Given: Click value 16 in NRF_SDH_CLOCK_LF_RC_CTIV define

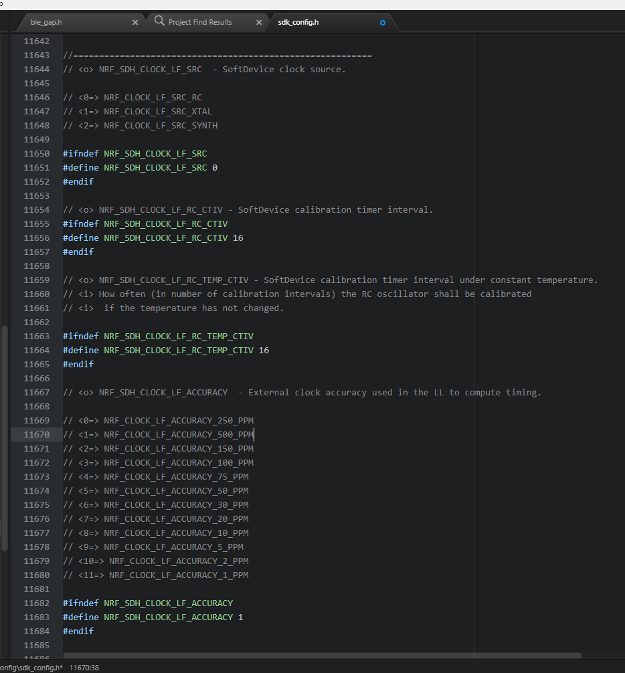Looking at the screenshot, I should [238, 238].
